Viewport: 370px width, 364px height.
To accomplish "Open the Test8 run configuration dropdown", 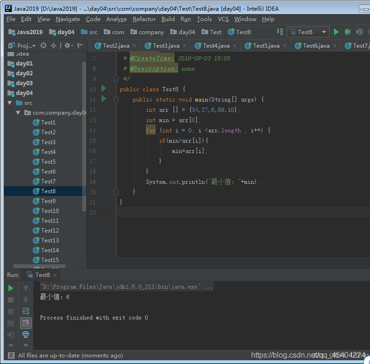I will [308, 32].
